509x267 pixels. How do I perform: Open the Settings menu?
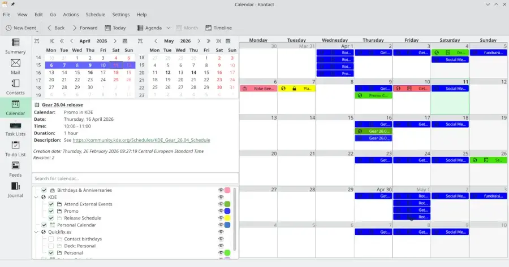pyautogui.click(x=121, y=15)
